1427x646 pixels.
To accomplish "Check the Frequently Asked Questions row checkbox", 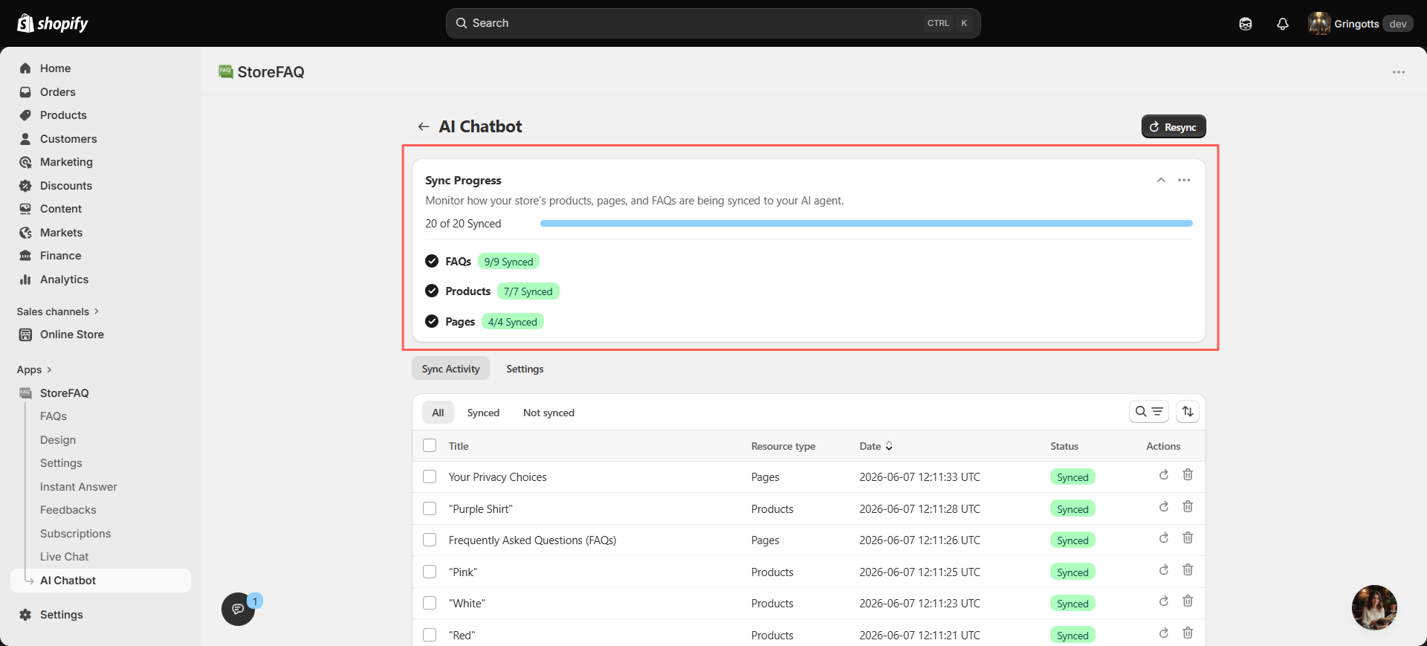I will (430, 540).
